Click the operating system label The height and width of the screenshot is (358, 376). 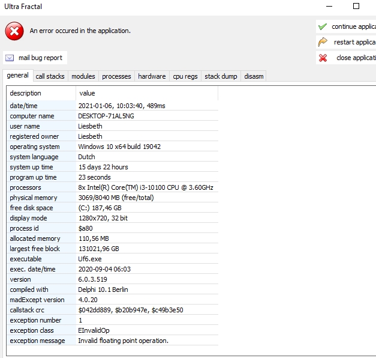click(x=35, y=147)
